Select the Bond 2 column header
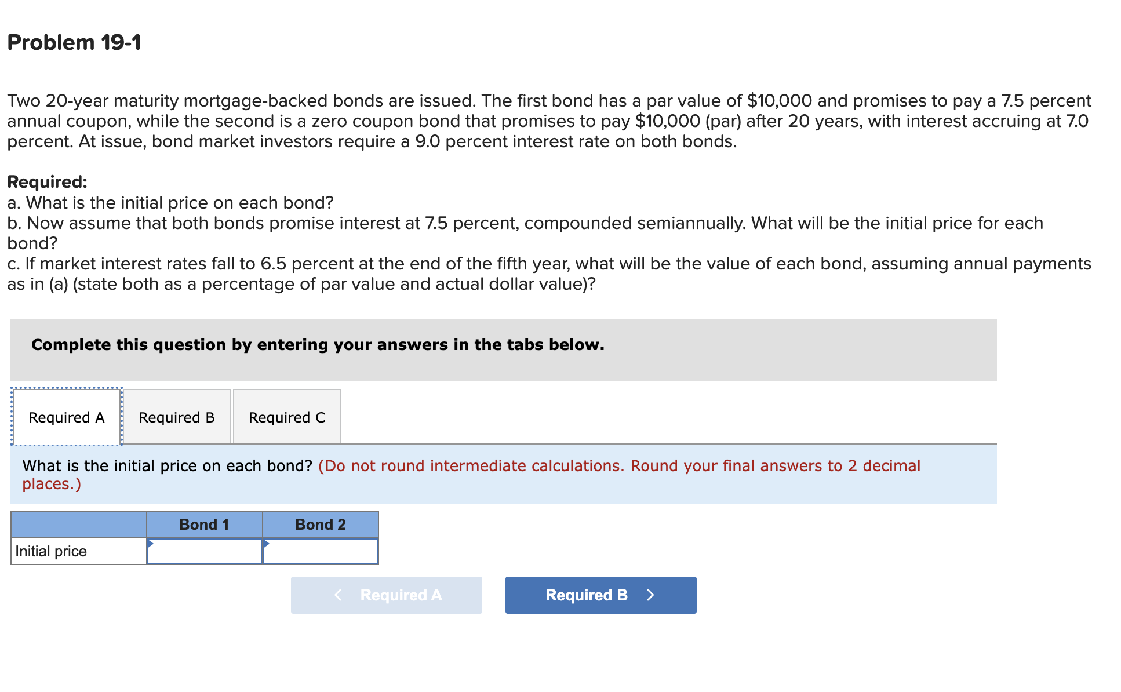Image resolution: width=1121 pixels, height=692 pixels. tap(320, 524)
